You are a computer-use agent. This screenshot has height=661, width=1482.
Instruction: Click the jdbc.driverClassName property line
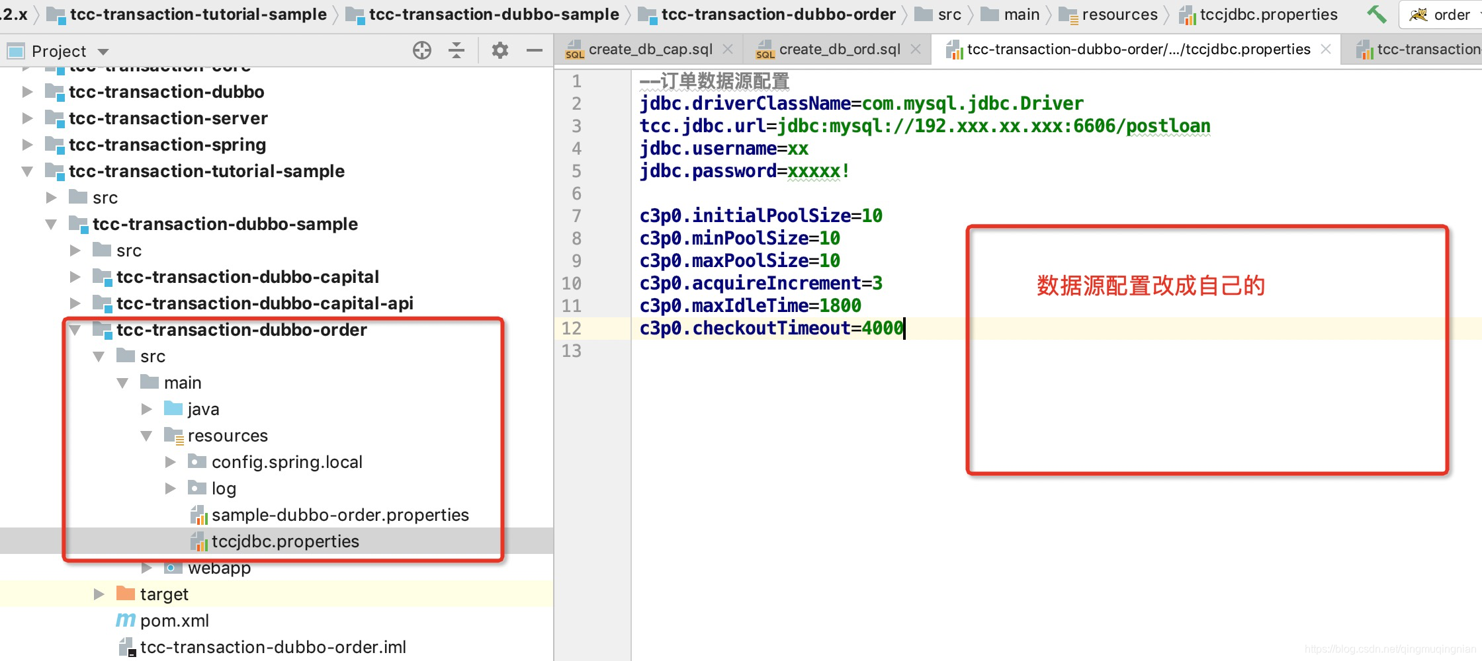[861, 104]
